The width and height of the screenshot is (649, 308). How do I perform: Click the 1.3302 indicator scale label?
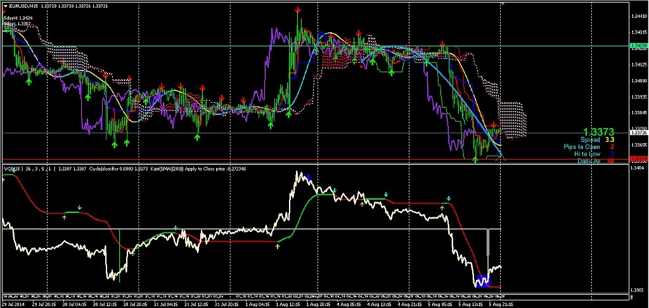(638, 290)
